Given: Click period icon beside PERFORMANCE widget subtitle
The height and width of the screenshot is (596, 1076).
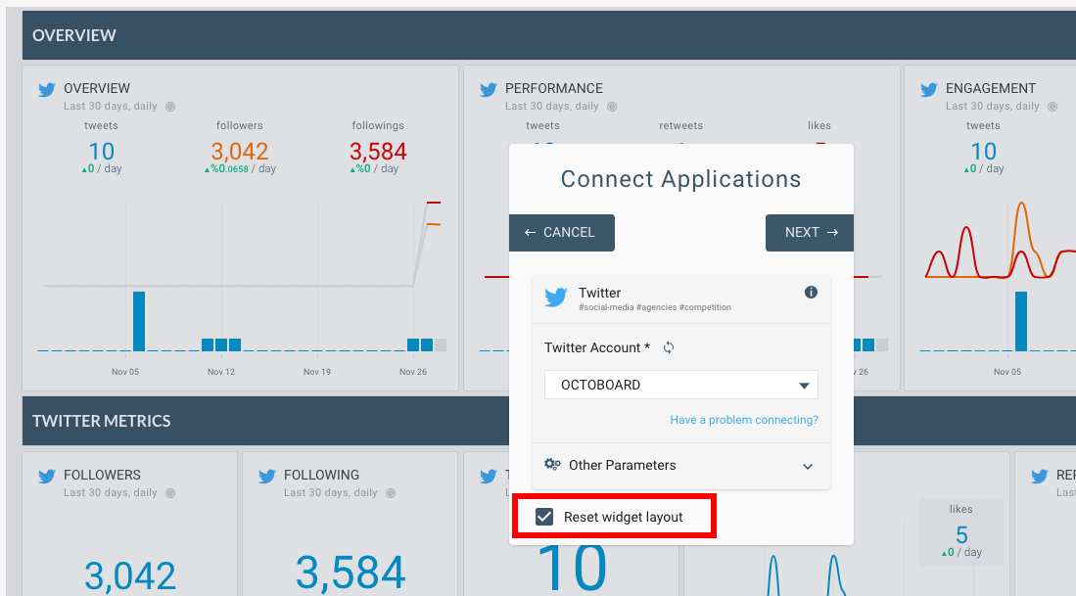Looking at the screenshot, I should pos(611,107).
